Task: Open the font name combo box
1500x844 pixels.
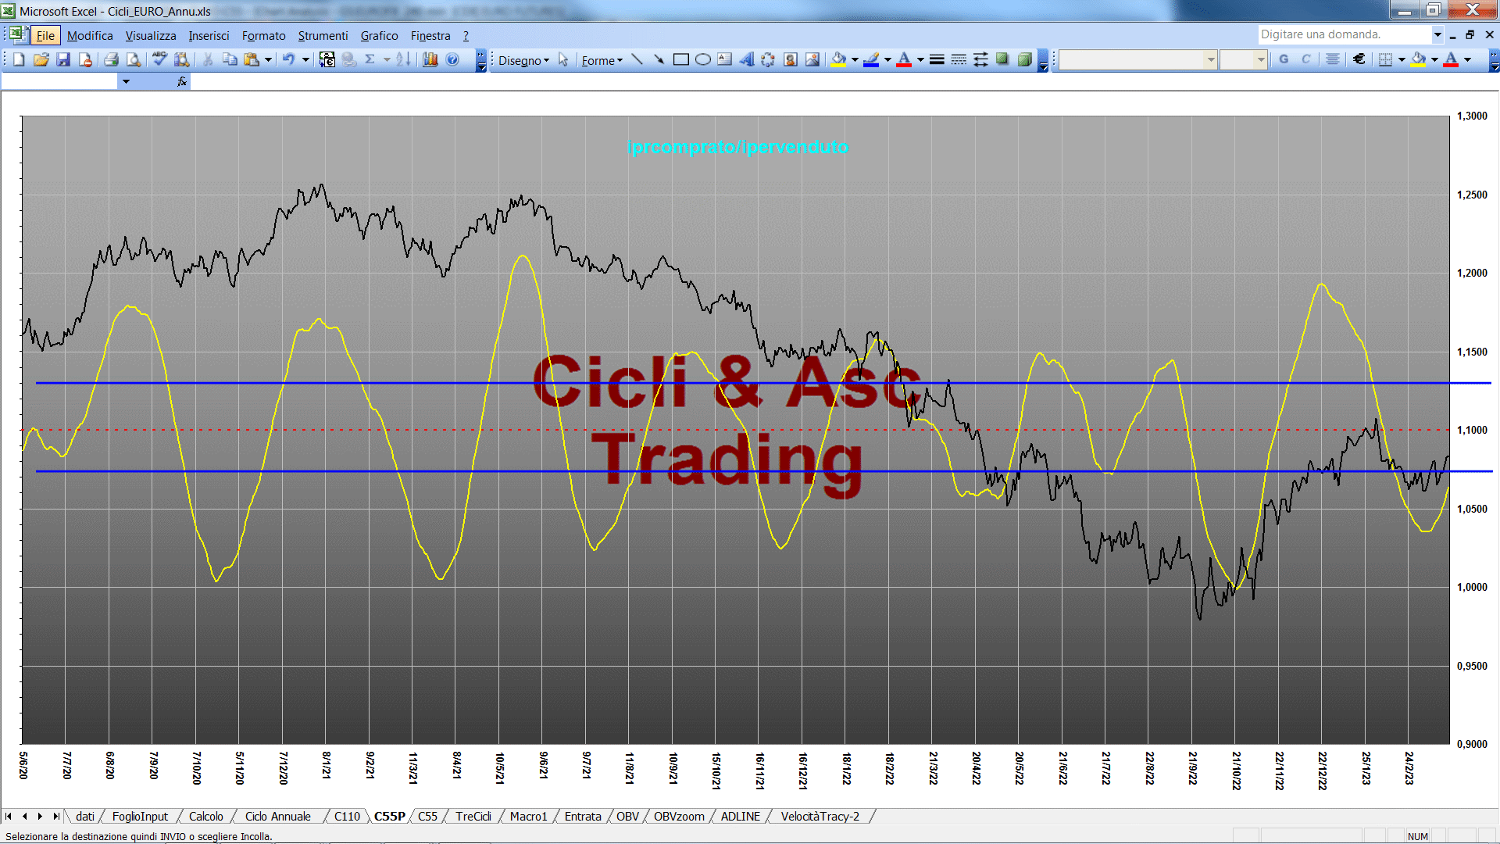Action: [1138, 59]
